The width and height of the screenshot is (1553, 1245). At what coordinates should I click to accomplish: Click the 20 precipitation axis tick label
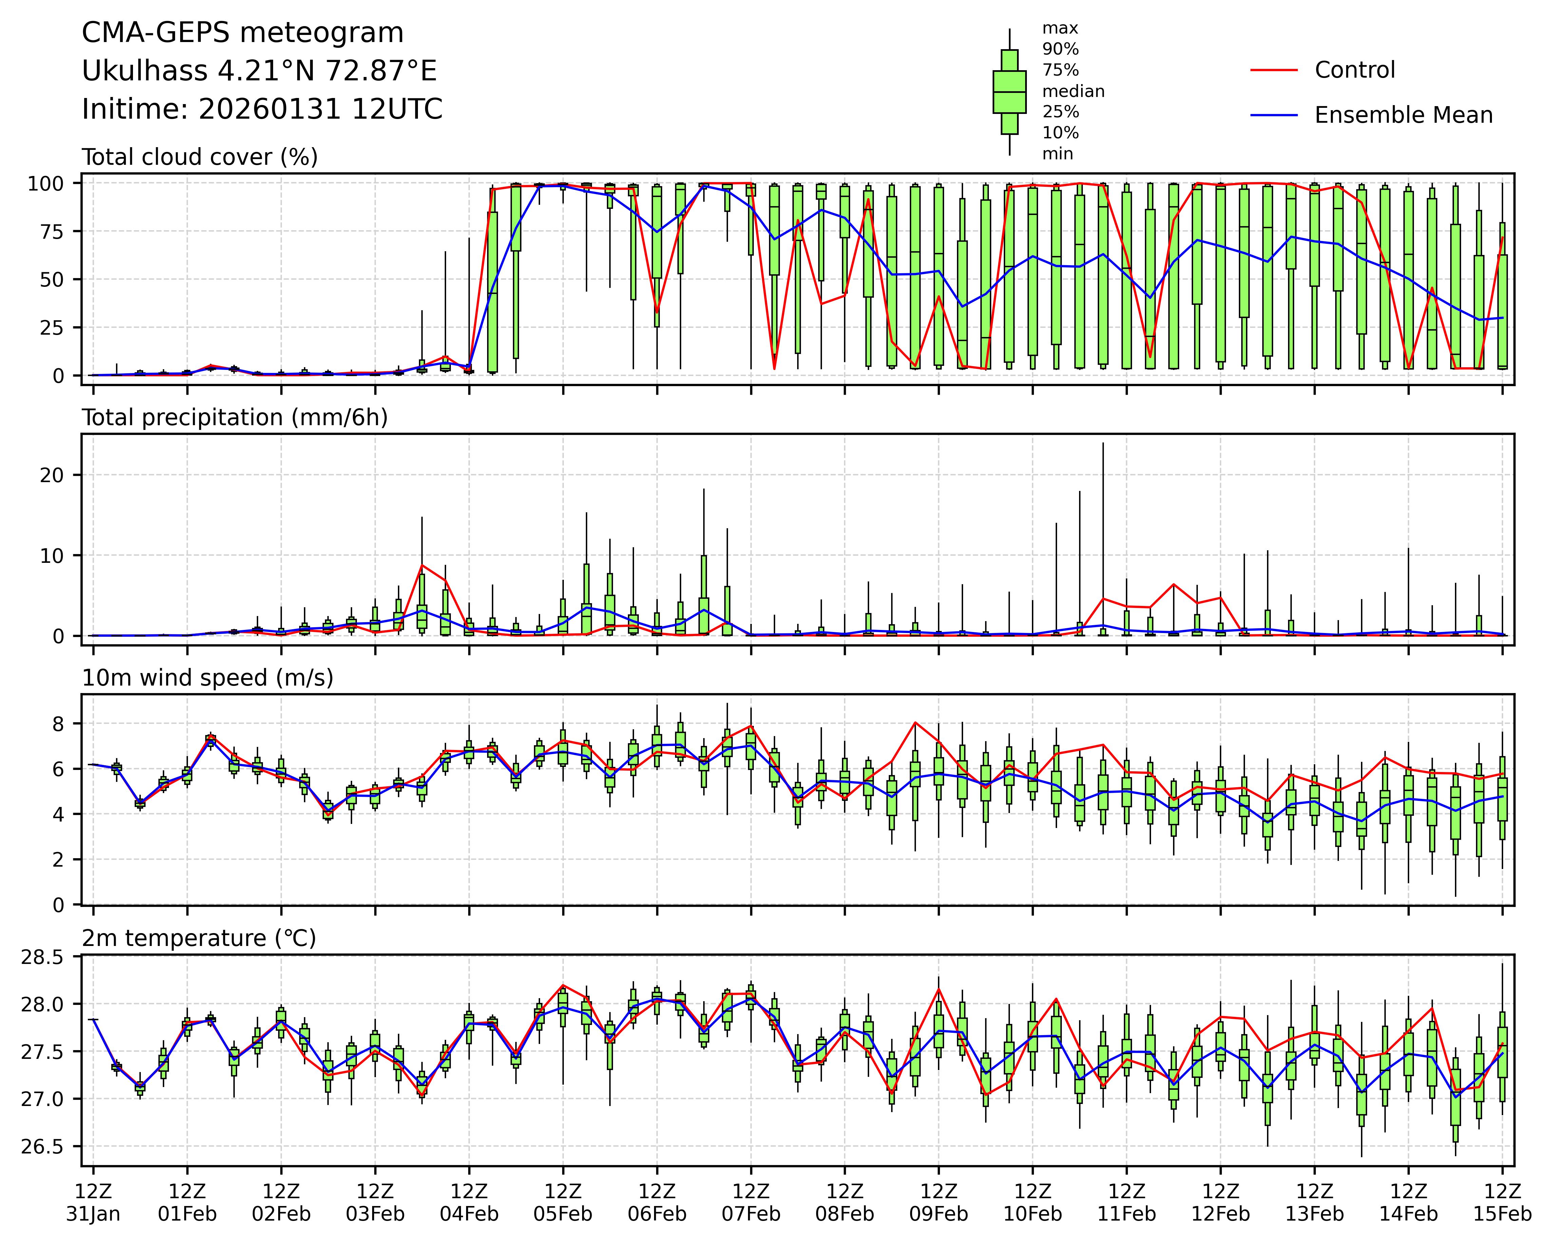pyautogui.click(x=51, y=475)
